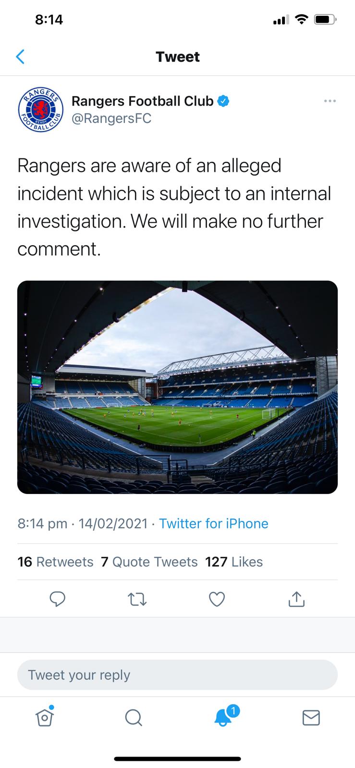Retweet this tweet using the retweet icon
This screenshot has height=768, width=355.
tap(137, 599)
